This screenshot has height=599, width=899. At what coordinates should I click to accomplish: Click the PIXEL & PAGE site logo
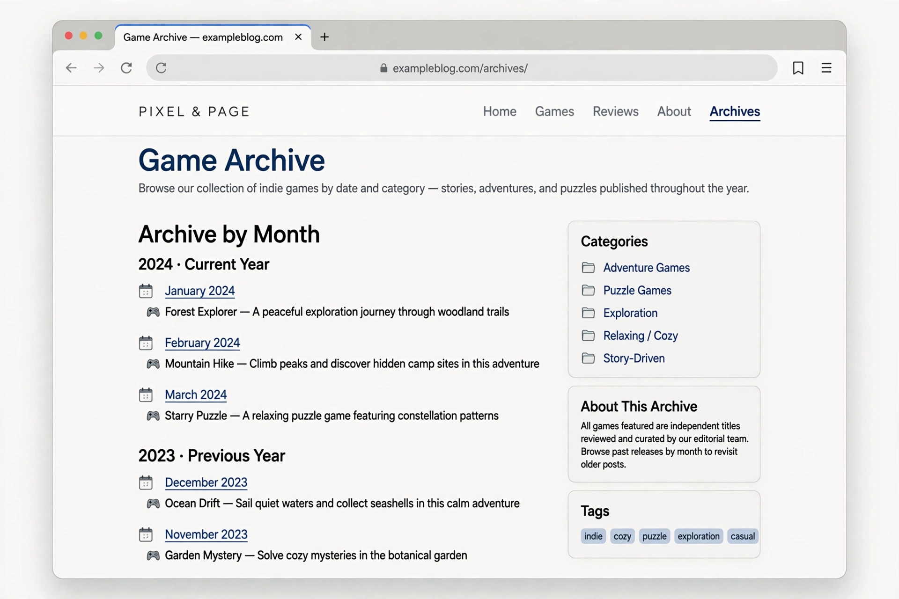pos(194,112)
